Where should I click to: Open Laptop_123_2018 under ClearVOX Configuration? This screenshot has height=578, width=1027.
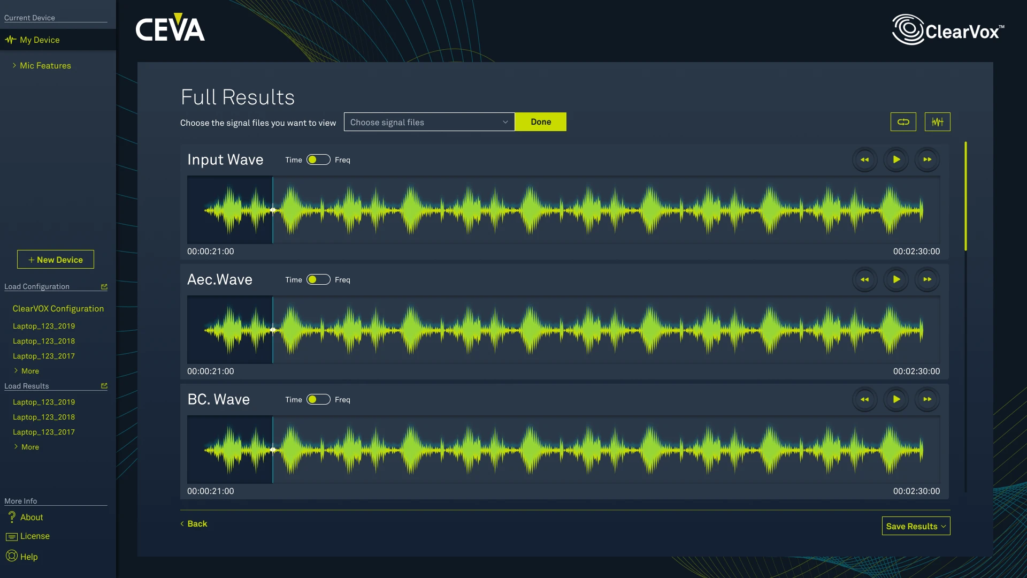coord(44,341)
